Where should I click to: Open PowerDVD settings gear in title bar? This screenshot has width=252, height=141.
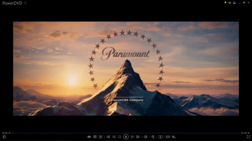230,3
